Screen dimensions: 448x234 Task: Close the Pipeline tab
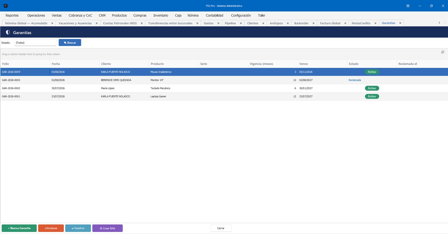(x=241, y=23)
